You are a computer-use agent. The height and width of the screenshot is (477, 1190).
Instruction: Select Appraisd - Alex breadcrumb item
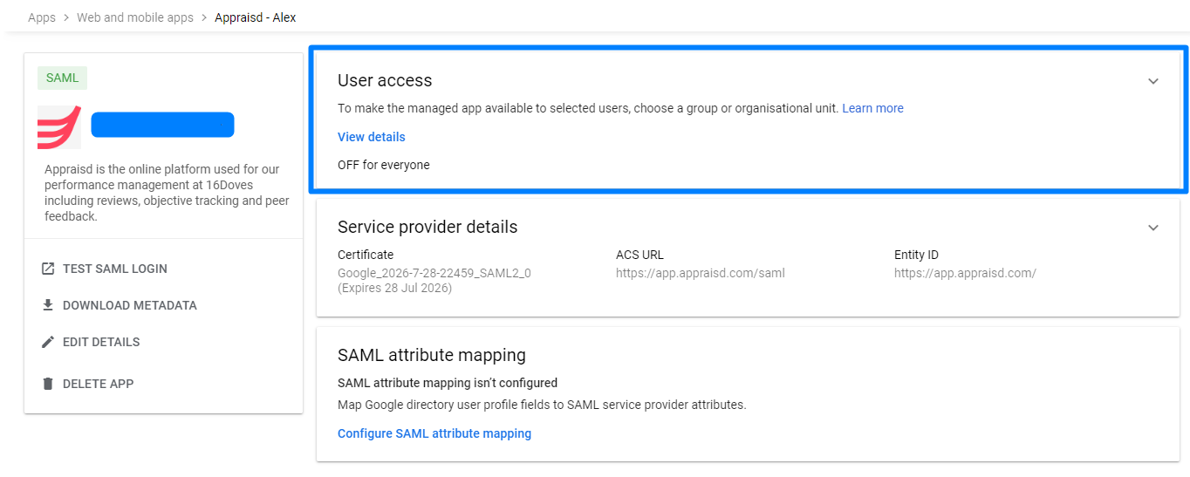256,17
